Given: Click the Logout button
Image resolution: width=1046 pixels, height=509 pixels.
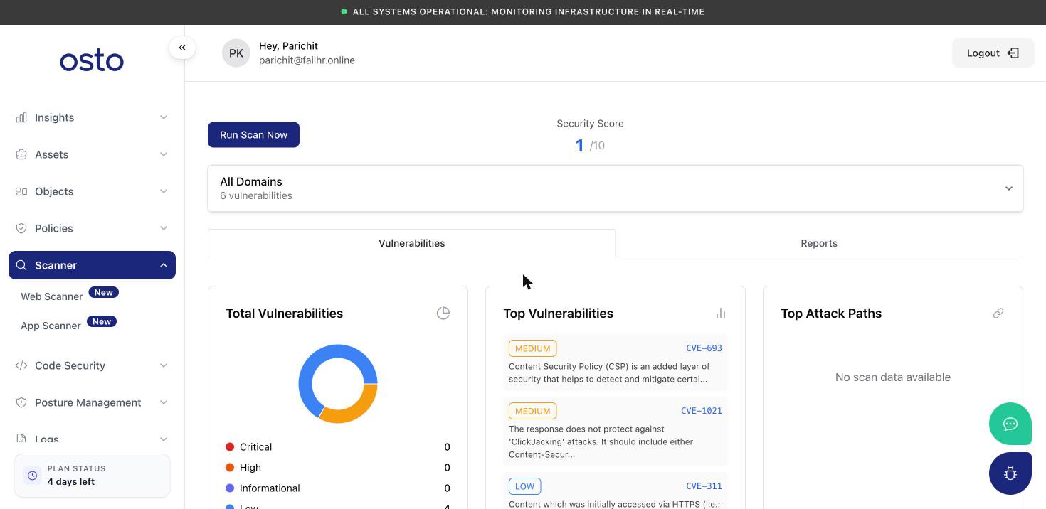Looking at the screenshot, I should [993, 53].
